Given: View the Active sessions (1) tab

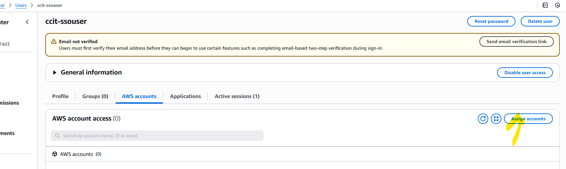Looking at the screenshot, I should coord(237,96).
